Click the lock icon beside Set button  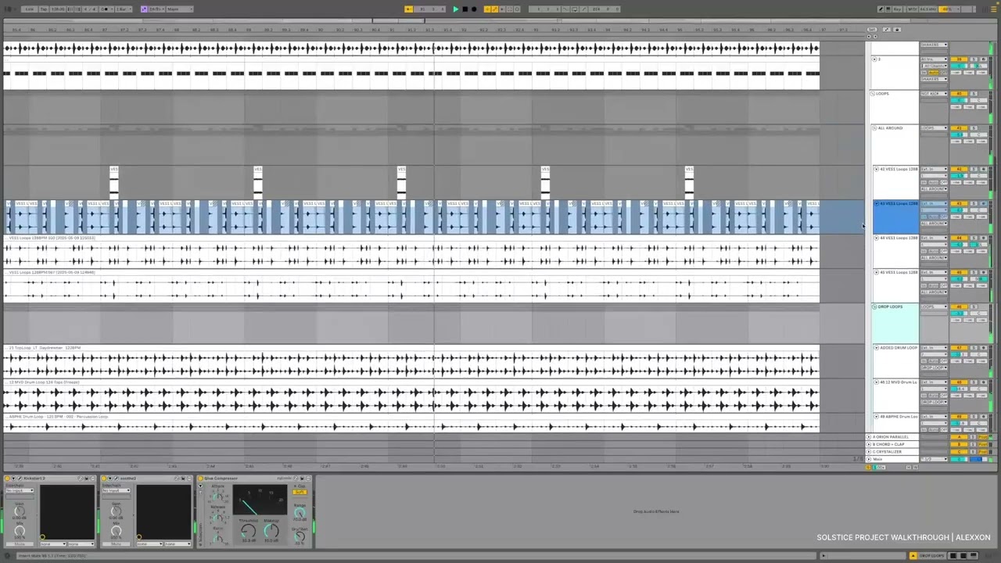(x=897, y=30)
